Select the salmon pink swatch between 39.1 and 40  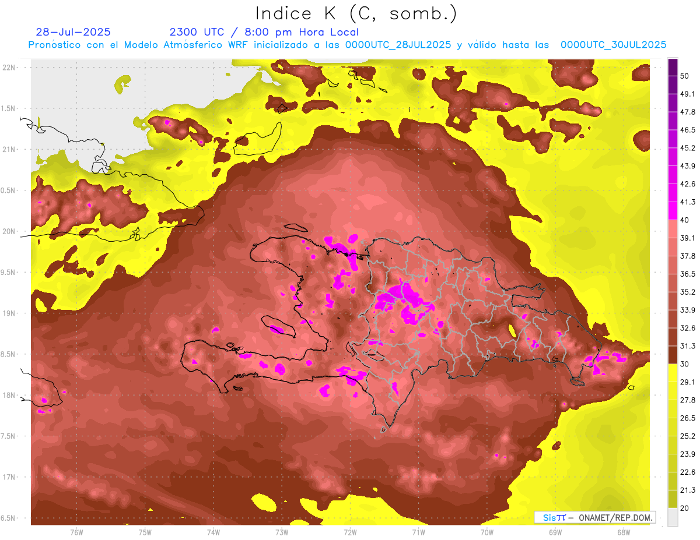coord(673,229)
